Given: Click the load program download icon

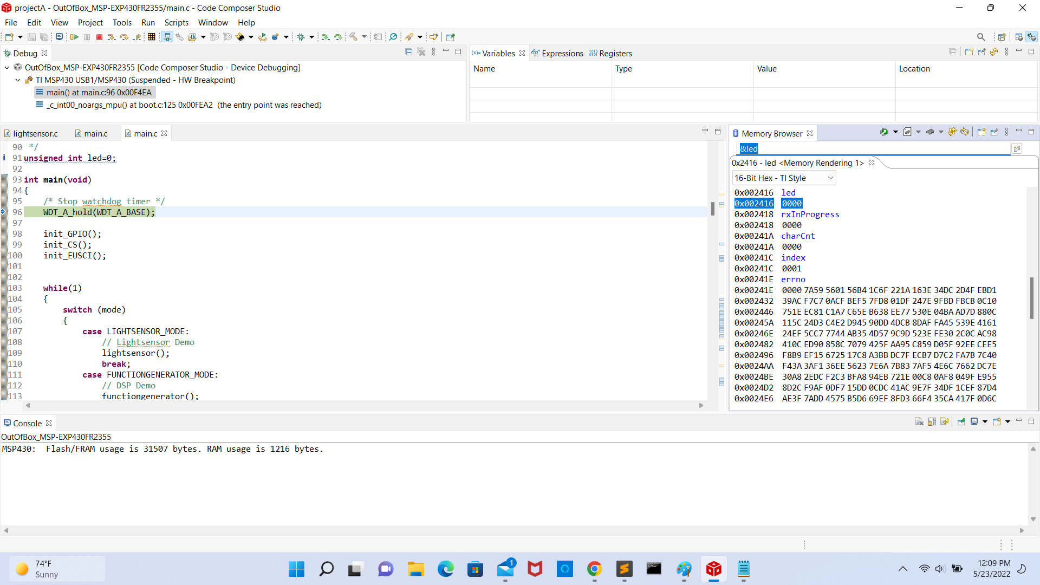Looking at the screenshot, I should [x=192, y=37].
